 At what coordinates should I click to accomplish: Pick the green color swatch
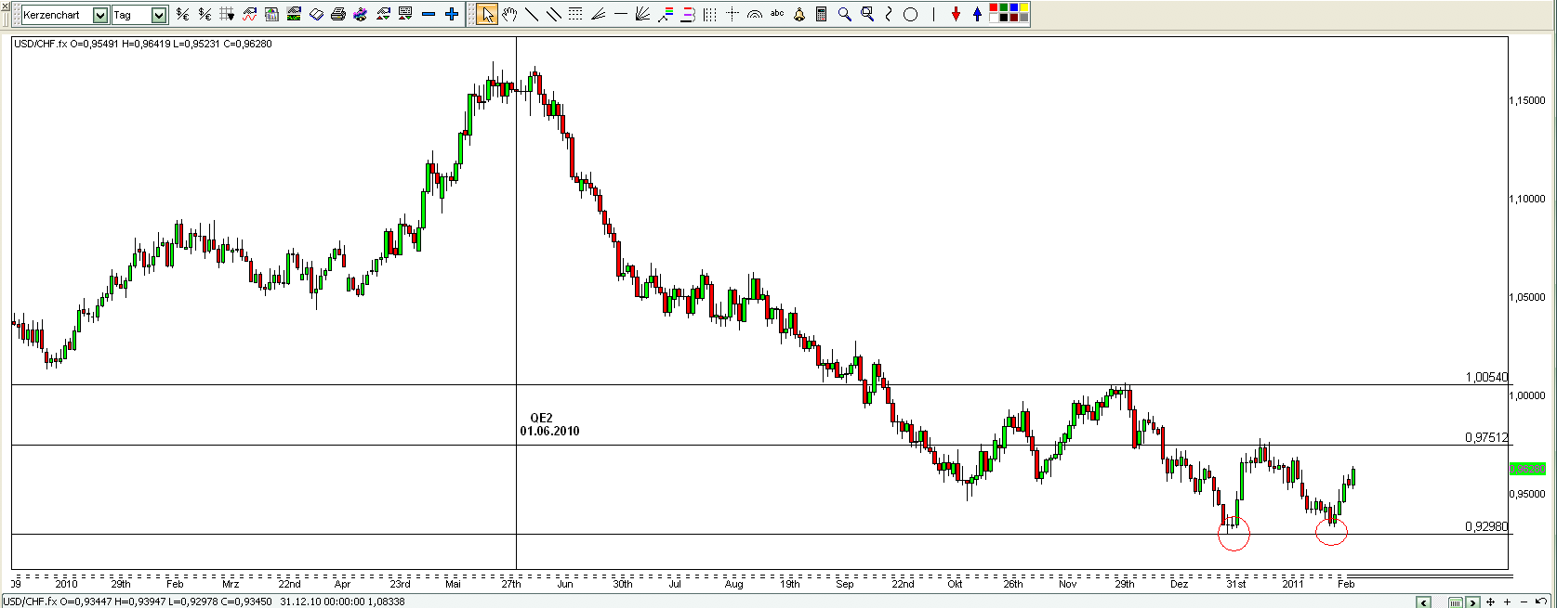(x=1003, y=7)
